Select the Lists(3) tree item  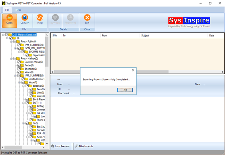tap(40, 92)
